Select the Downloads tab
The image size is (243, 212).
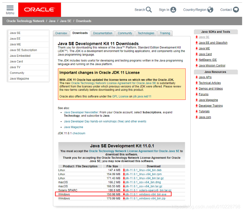point(80,33)
